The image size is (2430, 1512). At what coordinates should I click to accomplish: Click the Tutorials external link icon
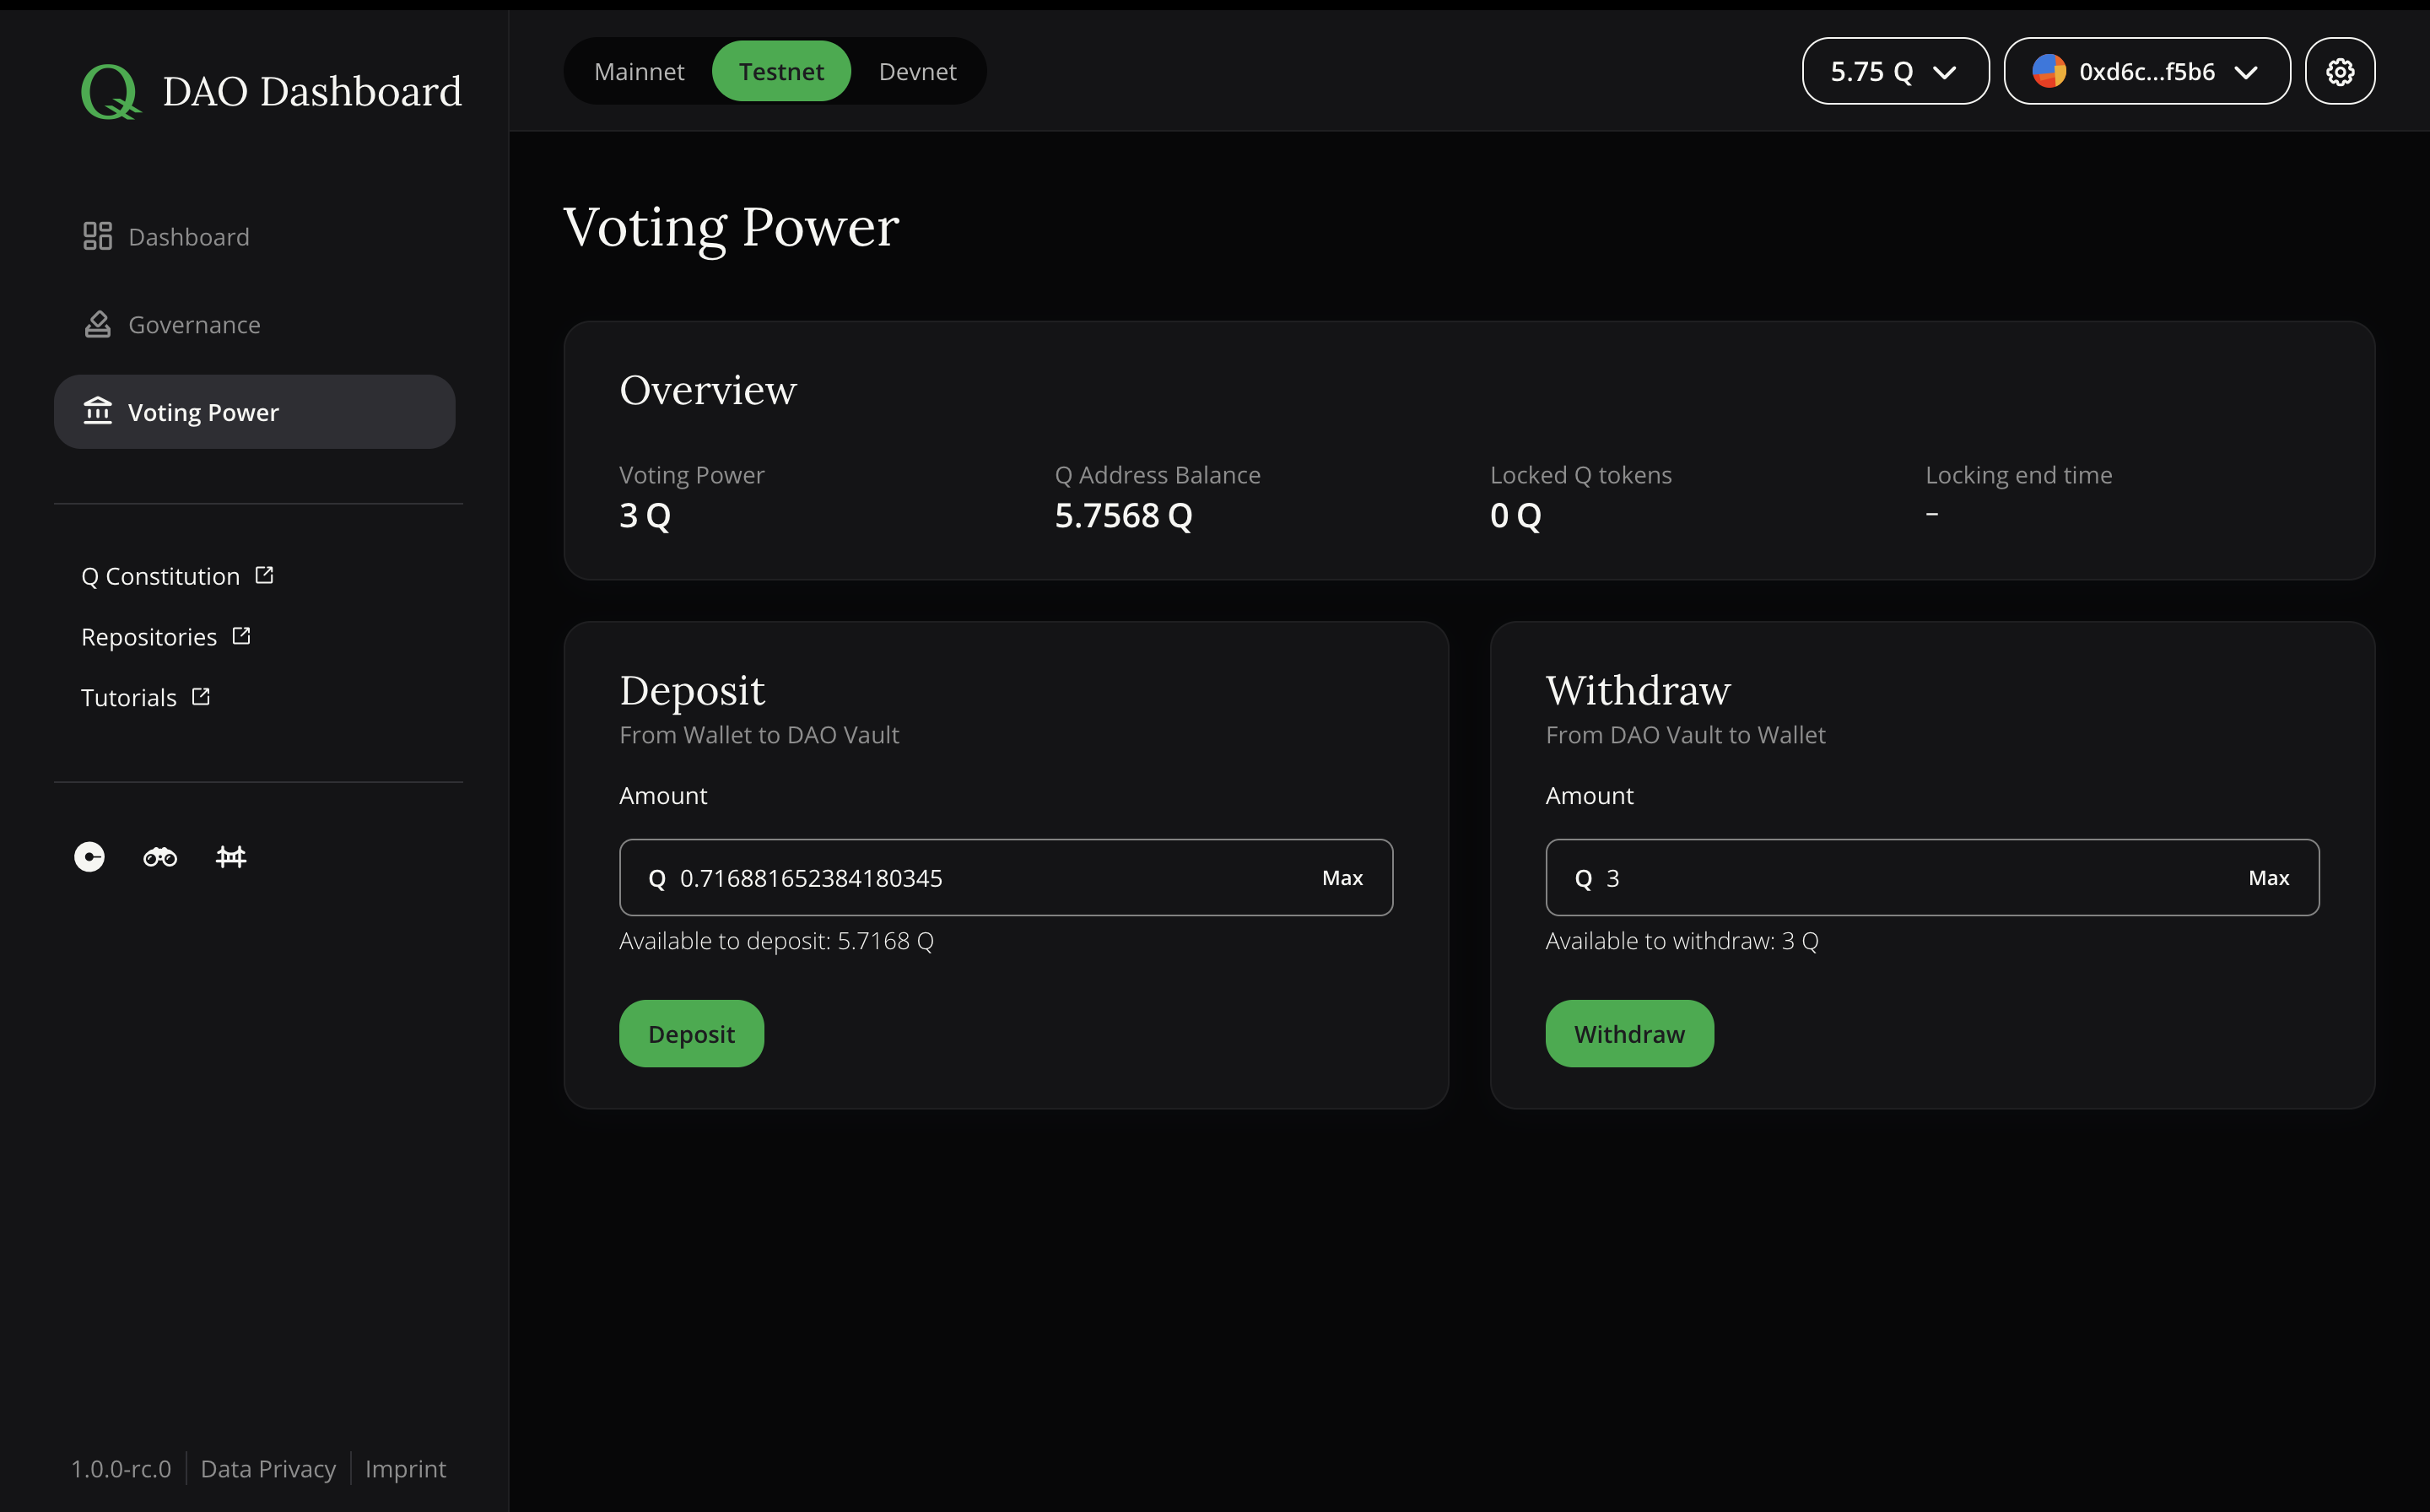[202, 697]
